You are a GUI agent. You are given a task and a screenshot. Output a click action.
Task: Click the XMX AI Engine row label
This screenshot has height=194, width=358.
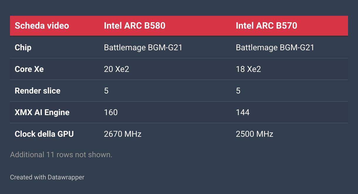(42, 112)
